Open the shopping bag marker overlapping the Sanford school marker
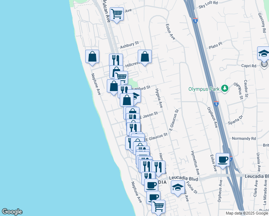Image resolution: width=269 pixels, height=216 pixels. (127, 100)
